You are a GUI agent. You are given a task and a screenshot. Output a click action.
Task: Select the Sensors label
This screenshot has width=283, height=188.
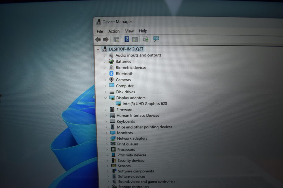click(124, 166)
